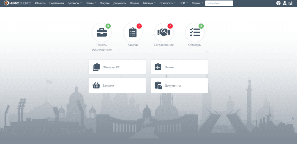Open help via the question mark icon
Image resolution: width=297 pixels, height=144 pixels.
tap(278, 3)
